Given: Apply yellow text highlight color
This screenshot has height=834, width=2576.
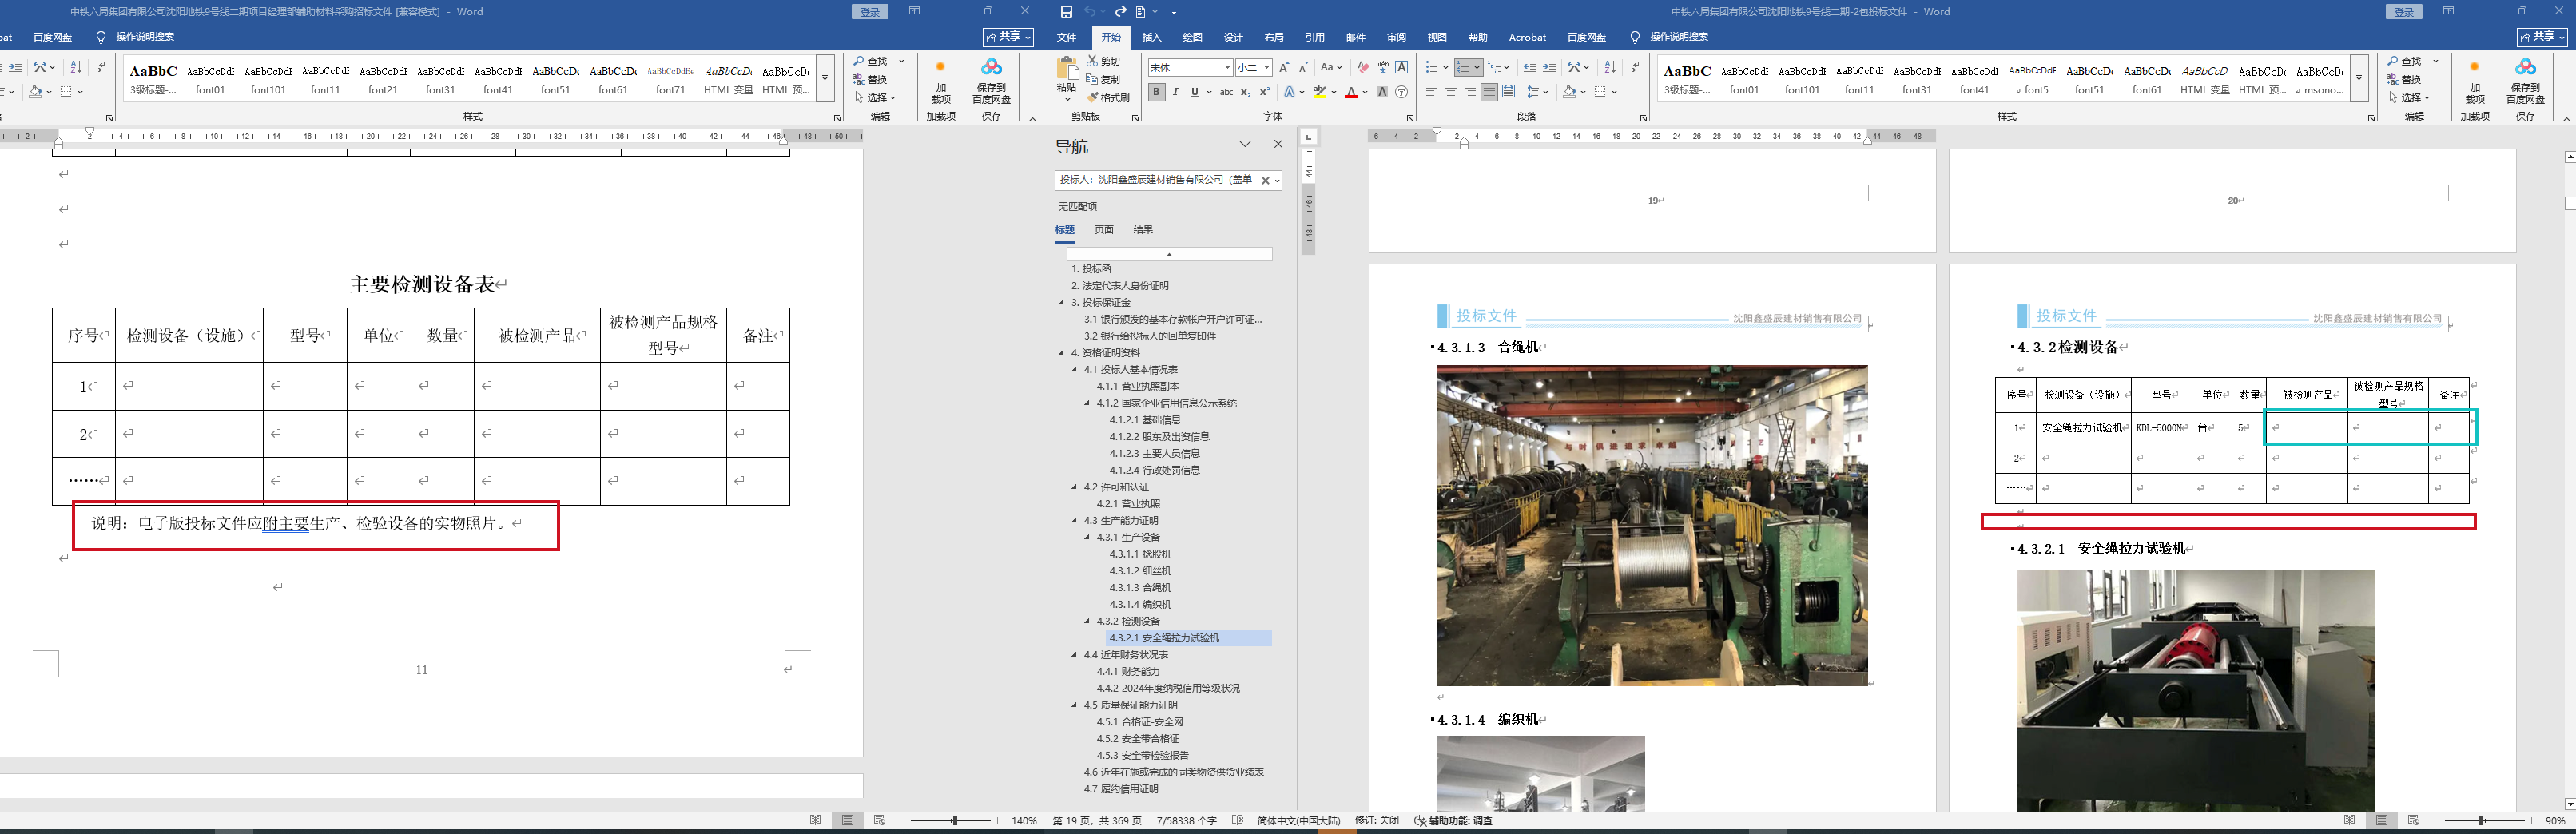Looking at the screenshot, I should (1320, 92).
